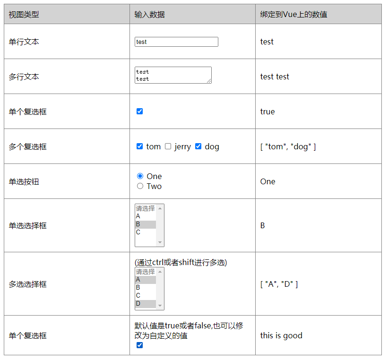Select option A in the 多选选择框 list
The image size is (388, 360).
tap(146, 280)
